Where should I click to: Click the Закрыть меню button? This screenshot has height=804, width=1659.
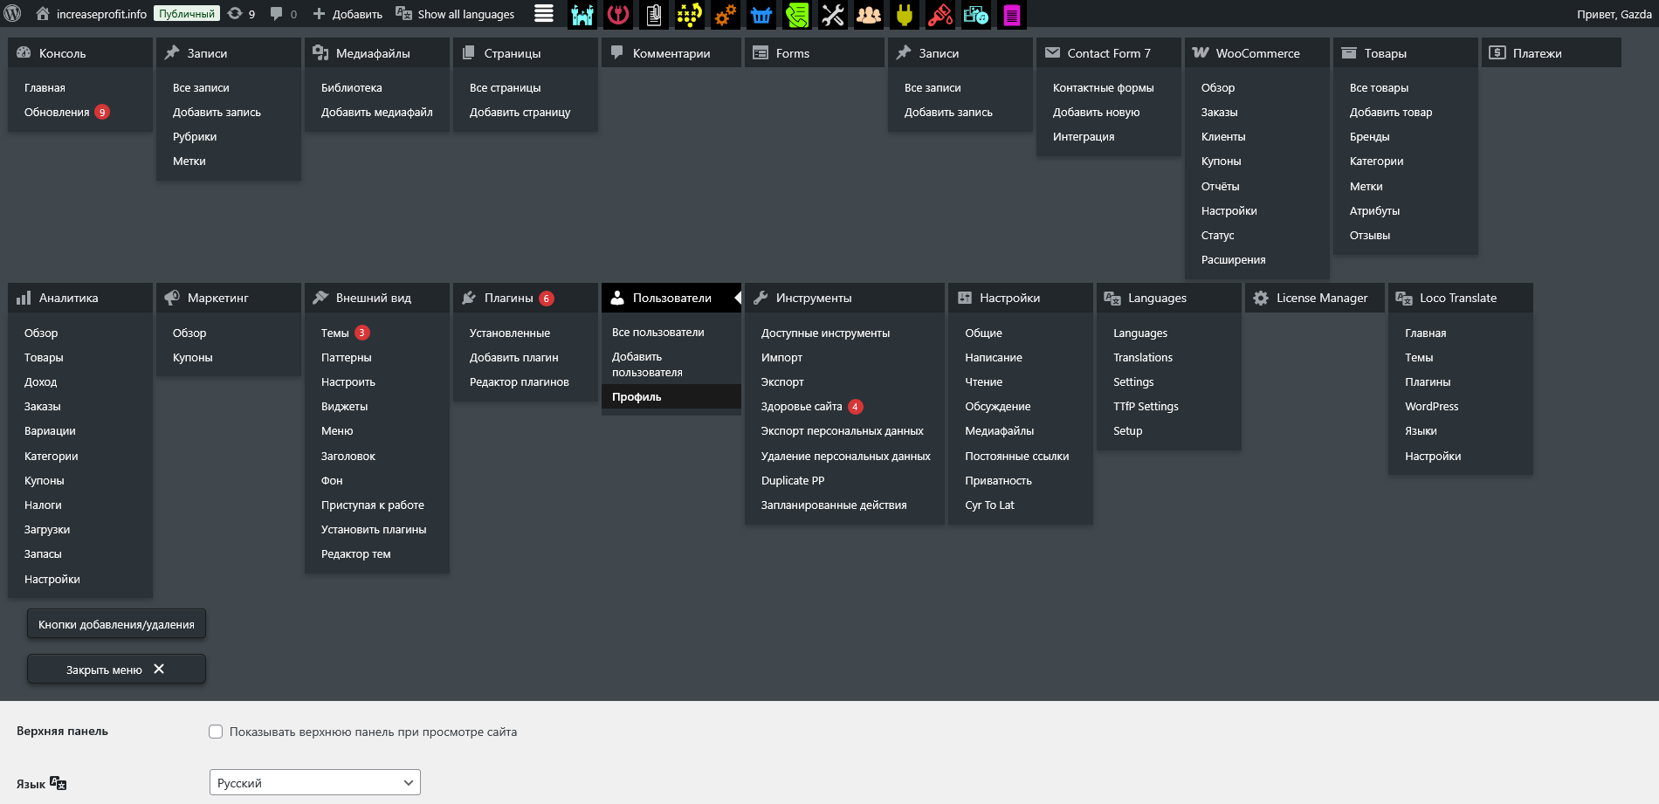click(x=116, y=670)
